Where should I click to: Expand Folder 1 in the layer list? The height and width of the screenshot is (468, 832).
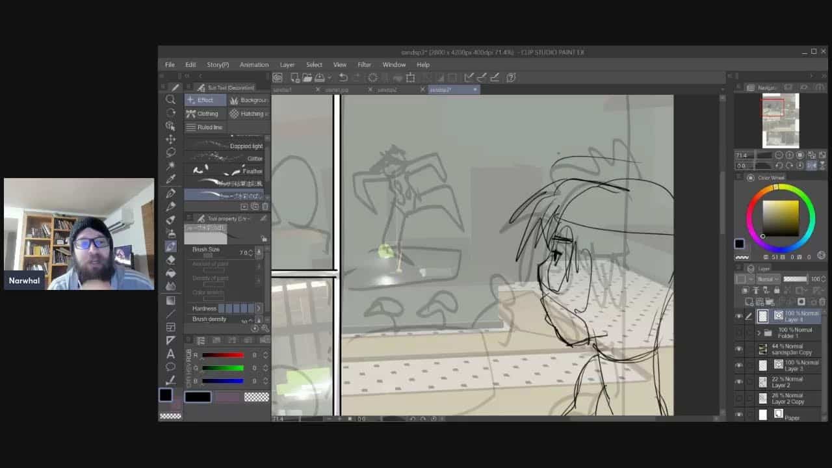click(759, 333)
